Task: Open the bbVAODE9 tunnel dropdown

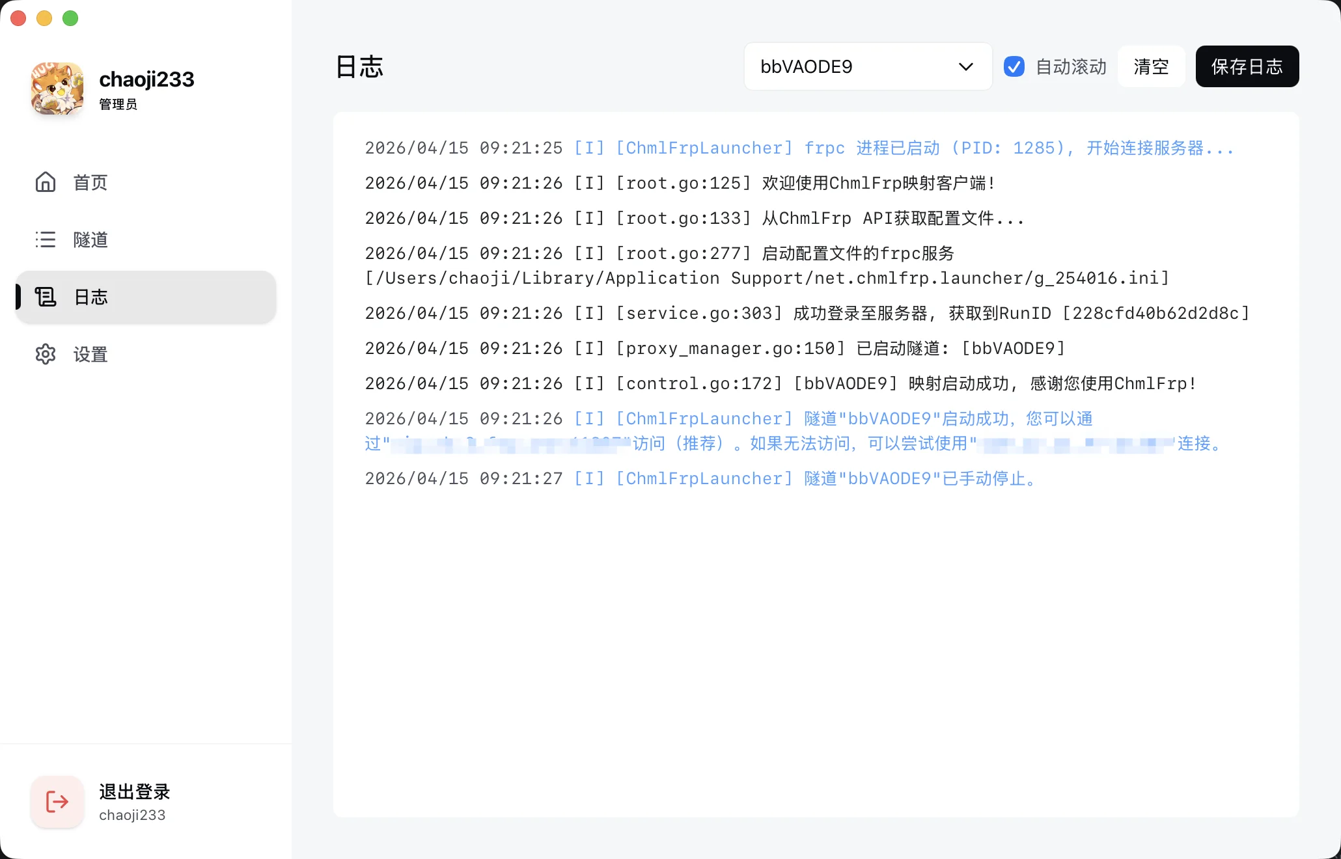Action: tap(868, 66)
